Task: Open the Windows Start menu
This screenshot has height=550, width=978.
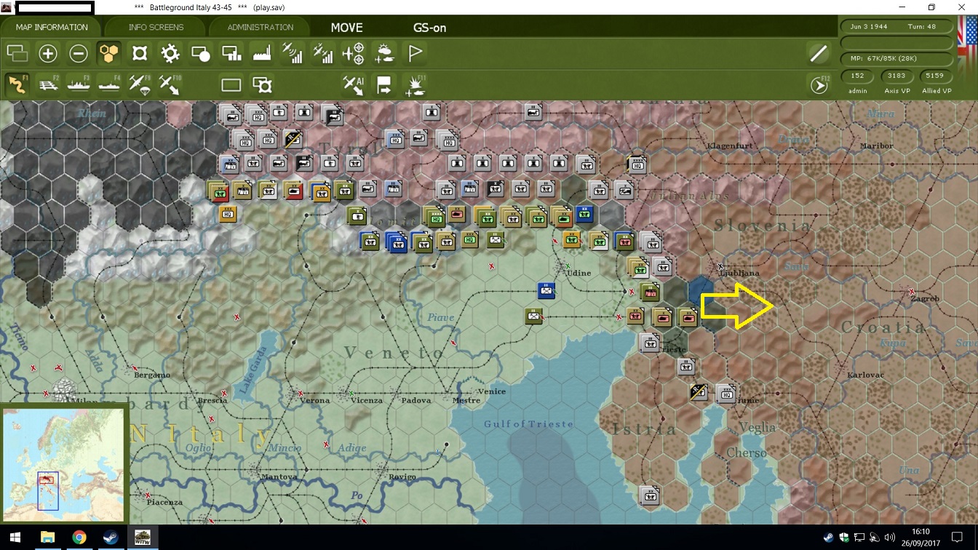Action: click(x=15, y=538)
